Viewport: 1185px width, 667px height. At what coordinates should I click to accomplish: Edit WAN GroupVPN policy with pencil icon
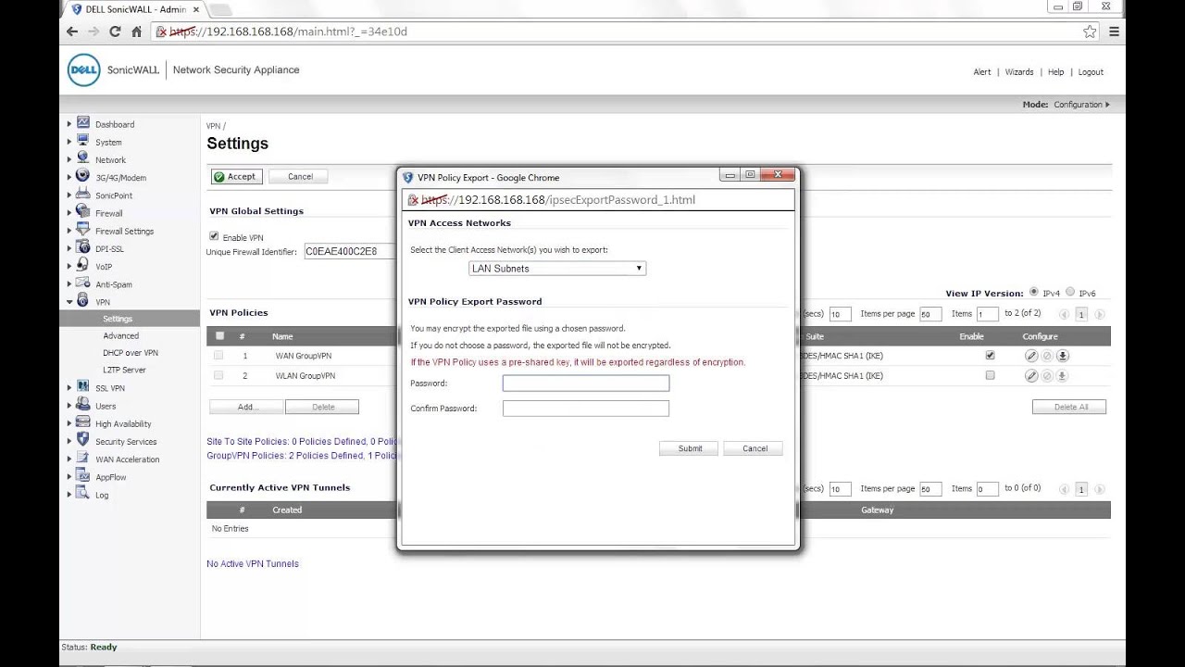pyautogui.click(x=1031, y=356)
